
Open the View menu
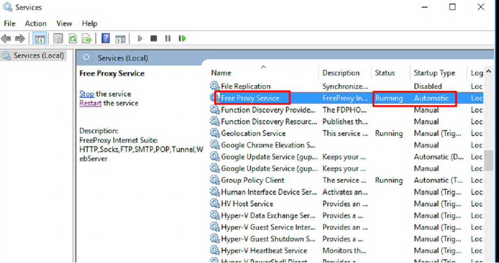(x=64, y=23)
